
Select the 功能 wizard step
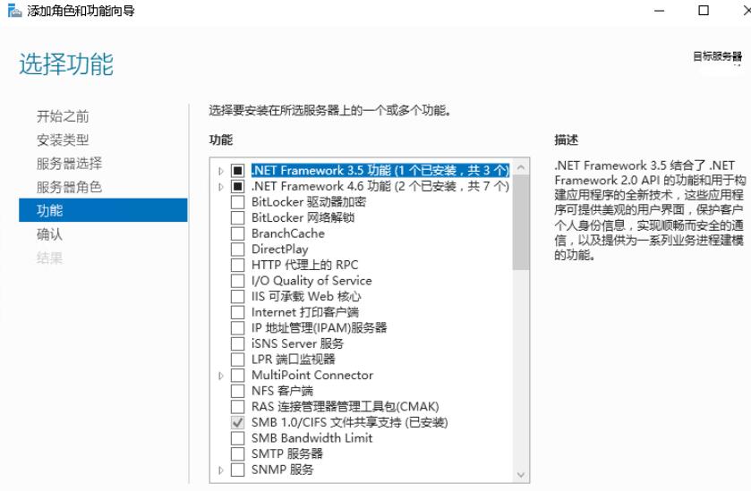coord(103,210)
